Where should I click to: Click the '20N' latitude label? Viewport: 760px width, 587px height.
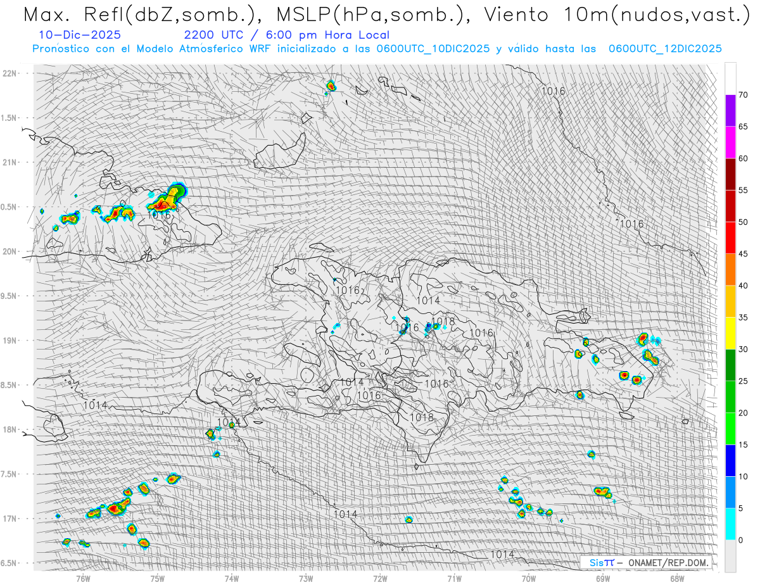coord(10,251)
